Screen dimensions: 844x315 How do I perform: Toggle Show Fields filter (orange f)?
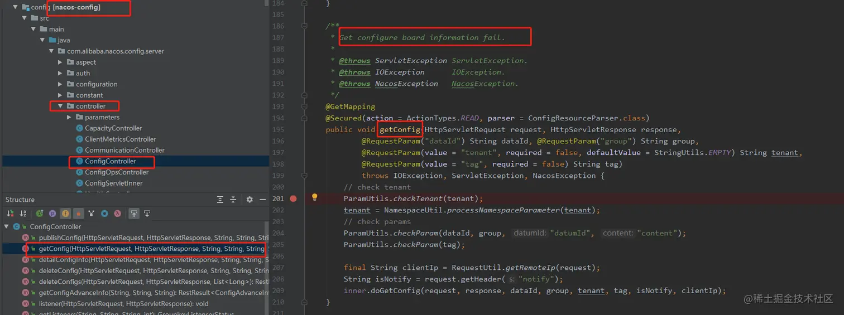pyautogui.click(x=65, y=214)
